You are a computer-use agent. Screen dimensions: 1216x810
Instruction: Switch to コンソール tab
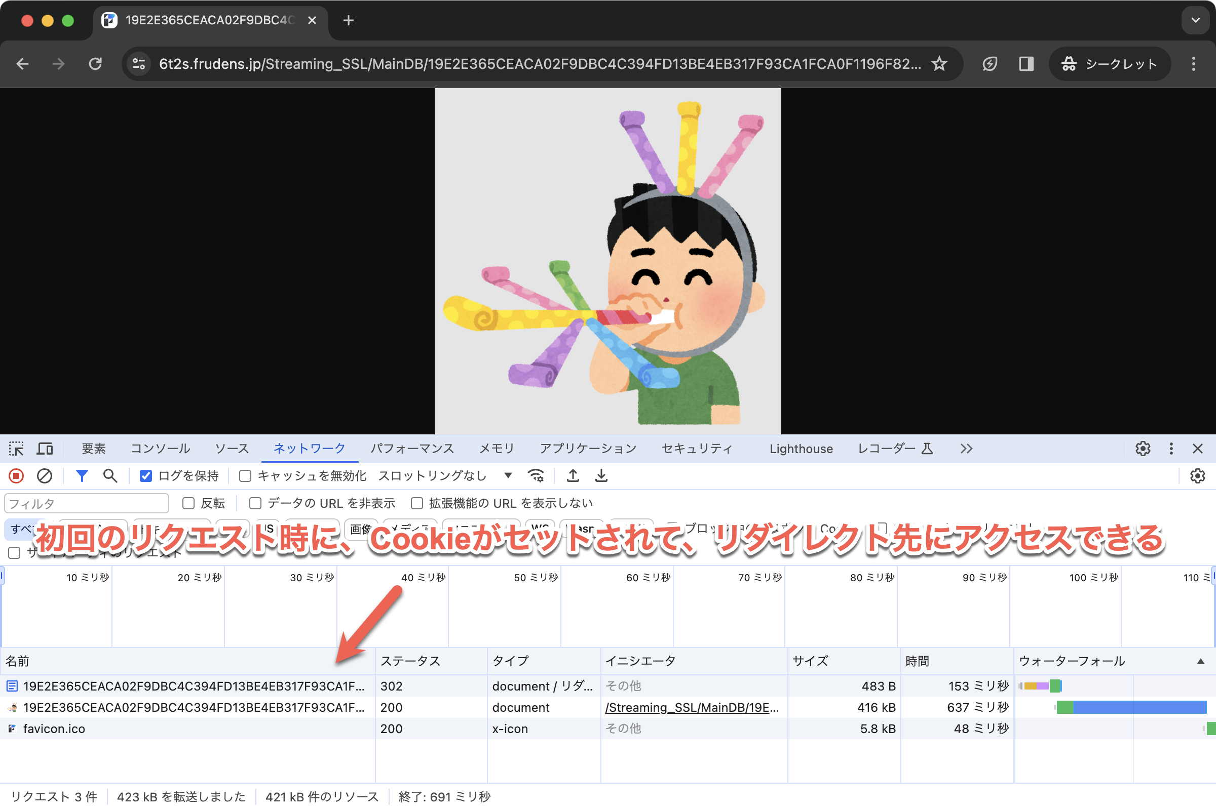pyautogui.click(x=160, y=449)
